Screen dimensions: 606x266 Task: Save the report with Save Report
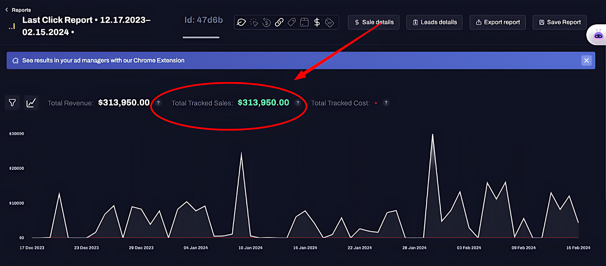click(559, 22)
